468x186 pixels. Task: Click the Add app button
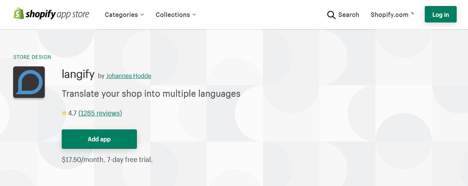point(99,139)
